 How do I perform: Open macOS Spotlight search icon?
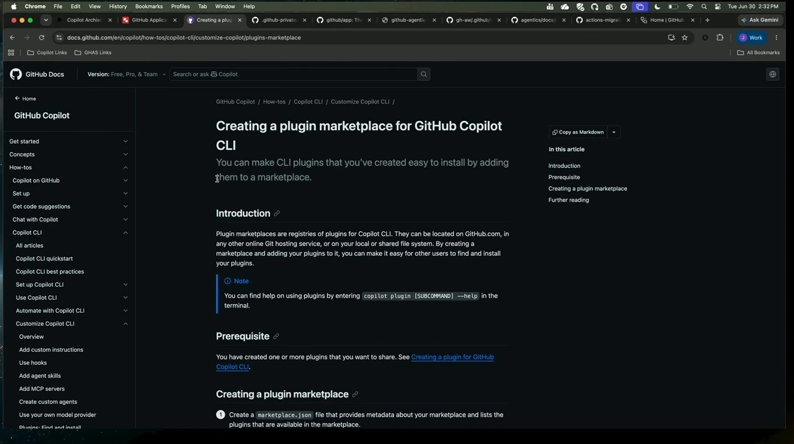[704, 7]
